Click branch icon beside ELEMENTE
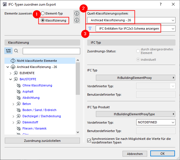This screenshot has width=180, height=160. [16, 73]
